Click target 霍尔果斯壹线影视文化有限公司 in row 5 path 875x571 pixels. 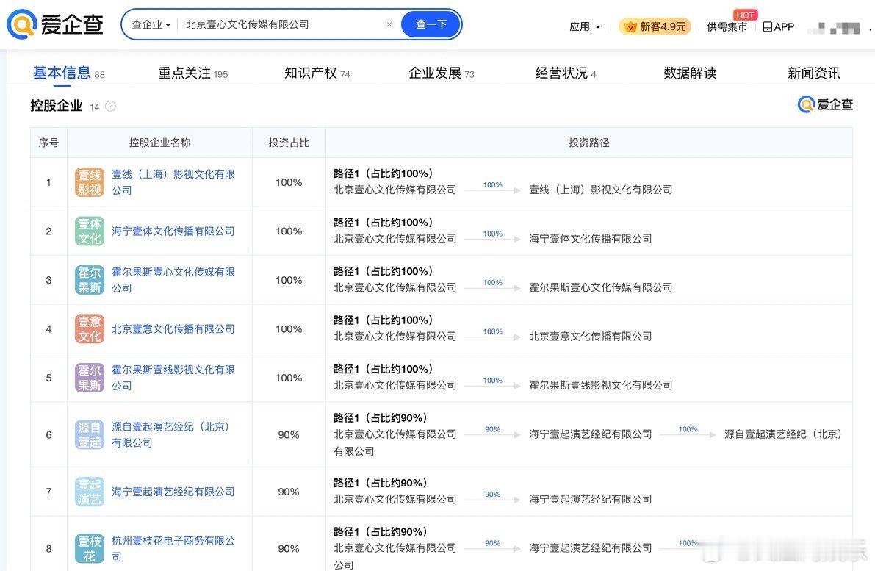pyautogui.click(x=600, y=385)
